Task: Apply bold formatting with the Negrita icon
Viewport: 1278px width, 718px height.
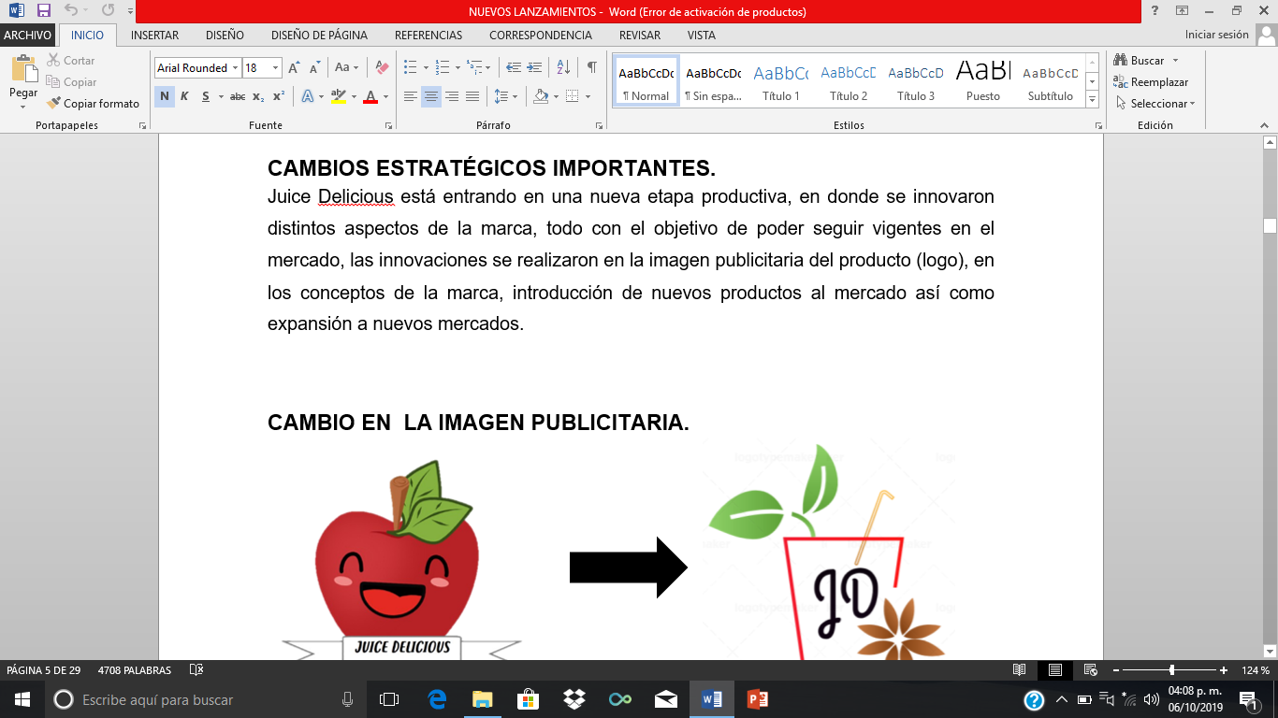Action: (x=164, y=96)
